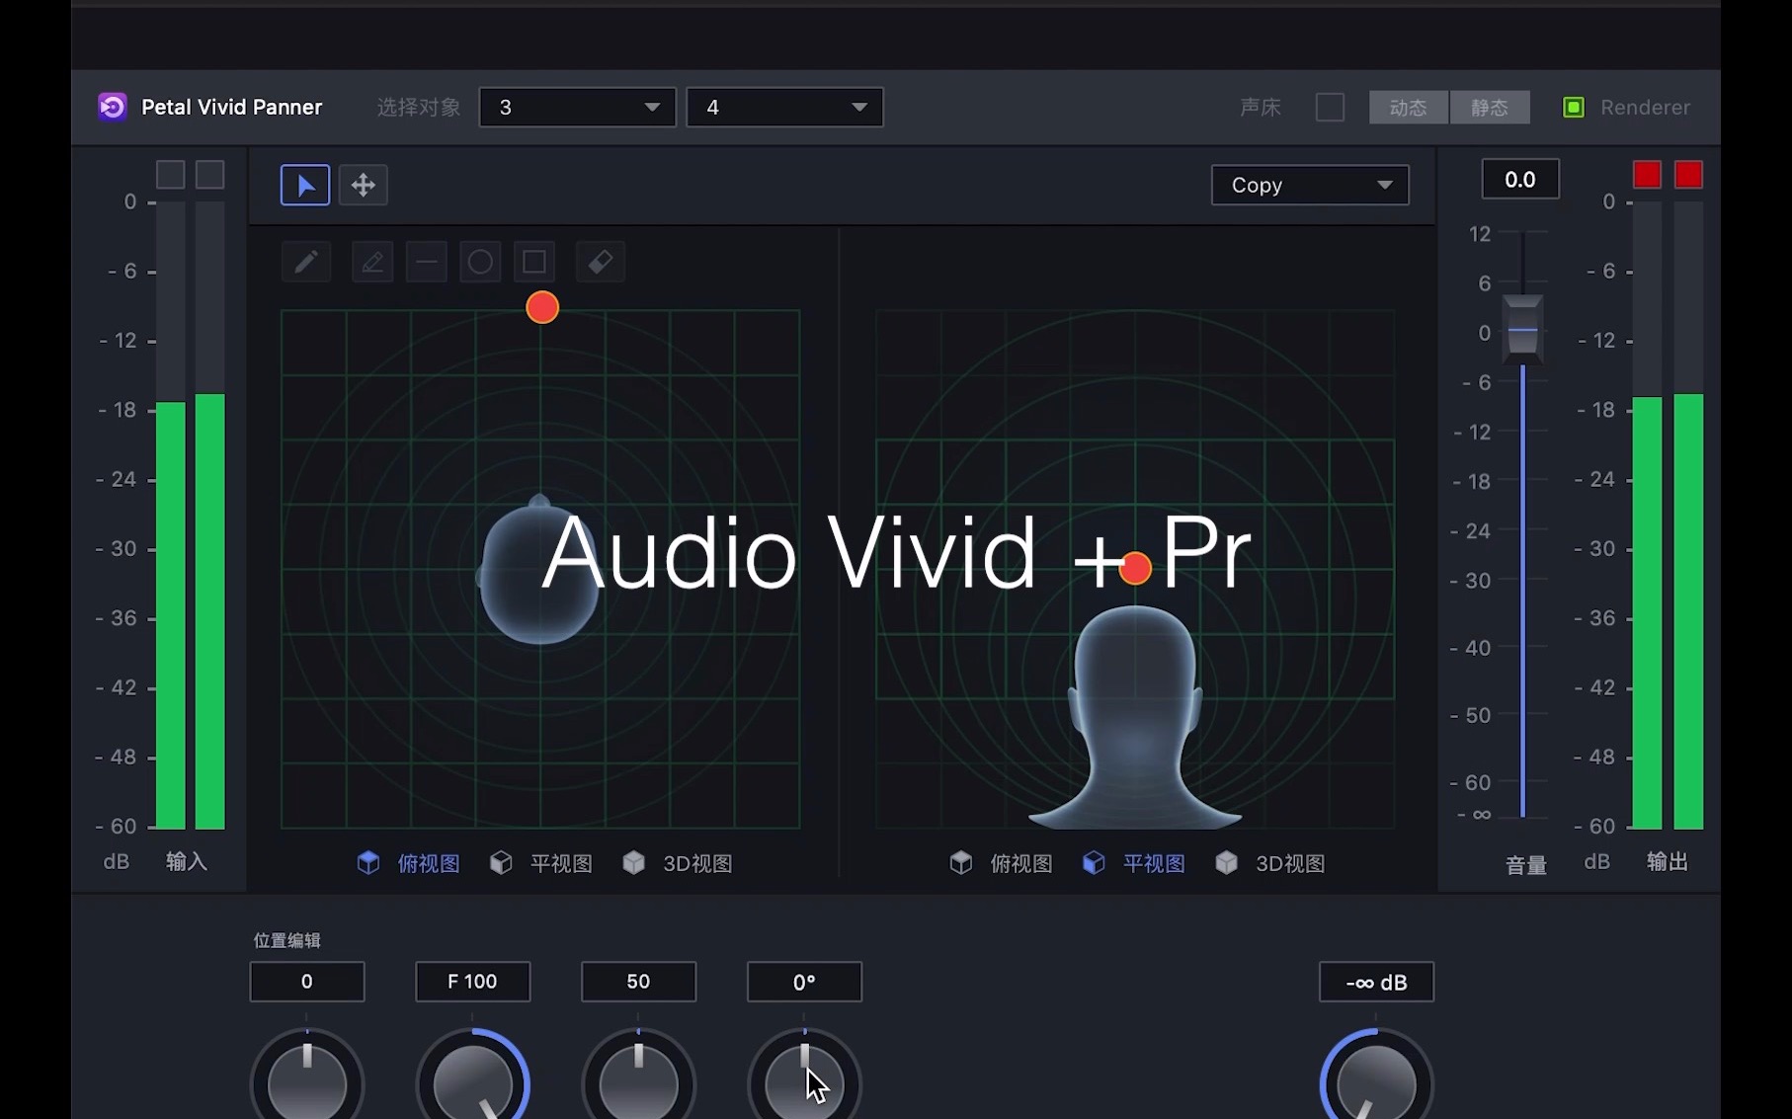Expand the Copy dropdown

(1310, 185)
